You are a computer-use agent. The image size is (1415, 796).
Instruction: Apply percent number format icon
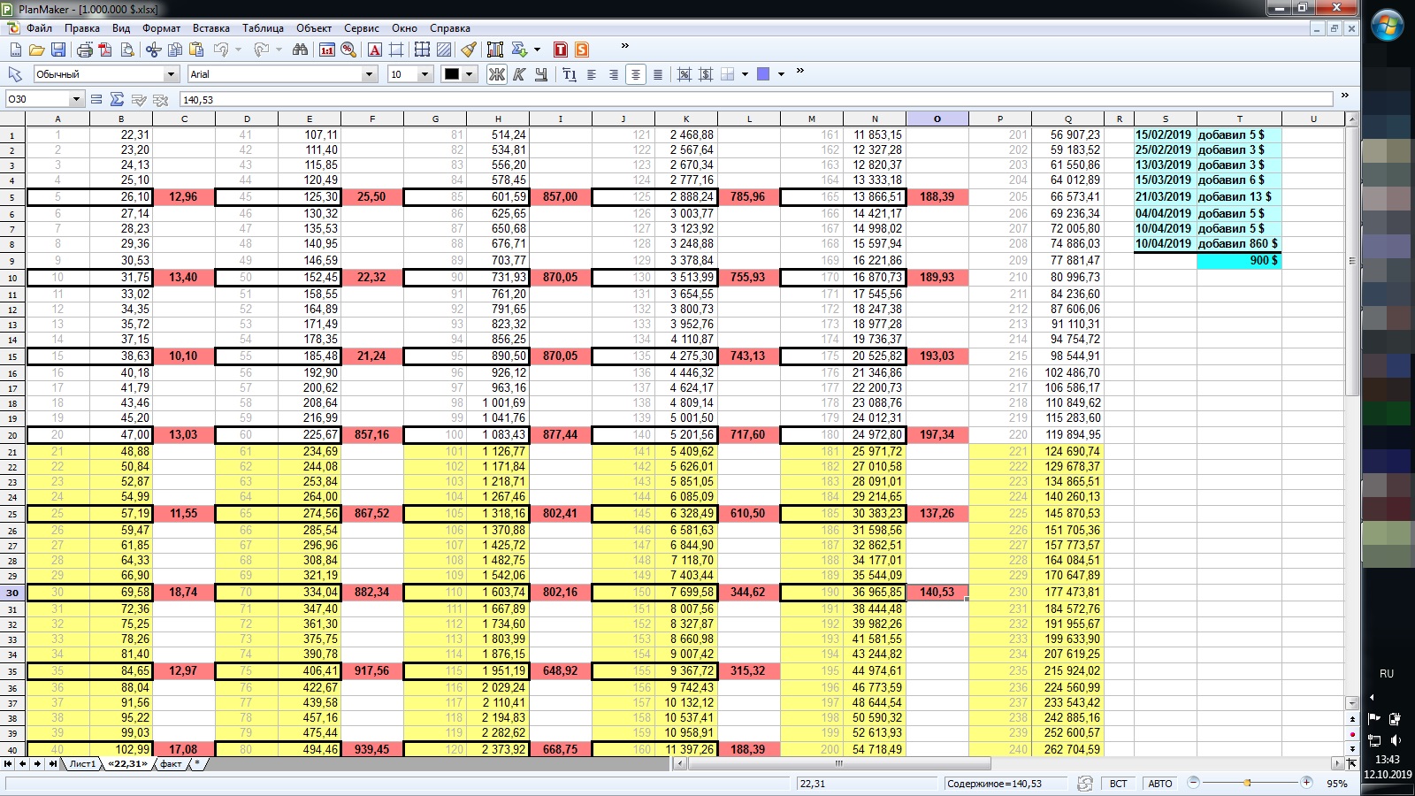point(348,50)
